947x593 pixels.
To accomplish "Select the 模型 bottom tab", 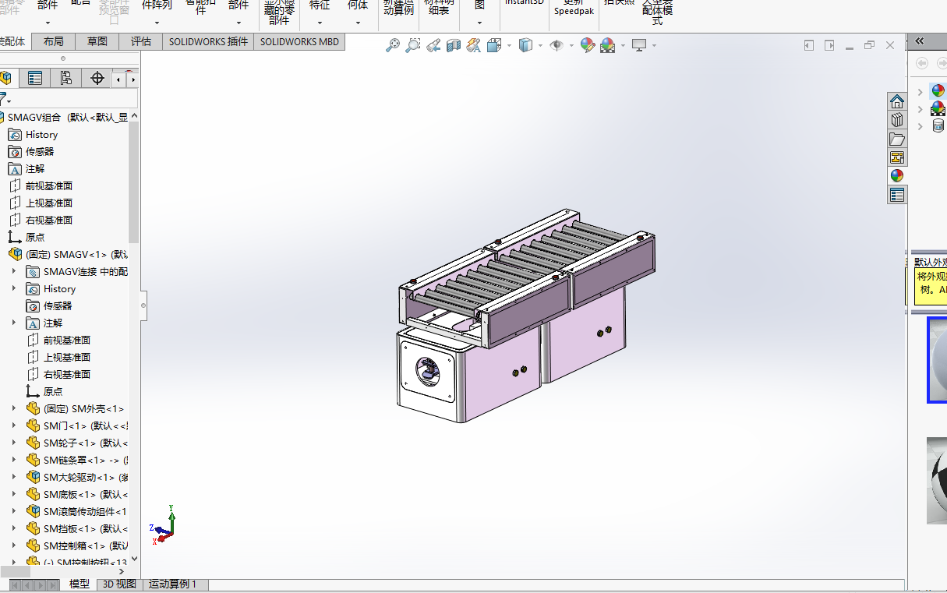I will (x=80, y=584).
